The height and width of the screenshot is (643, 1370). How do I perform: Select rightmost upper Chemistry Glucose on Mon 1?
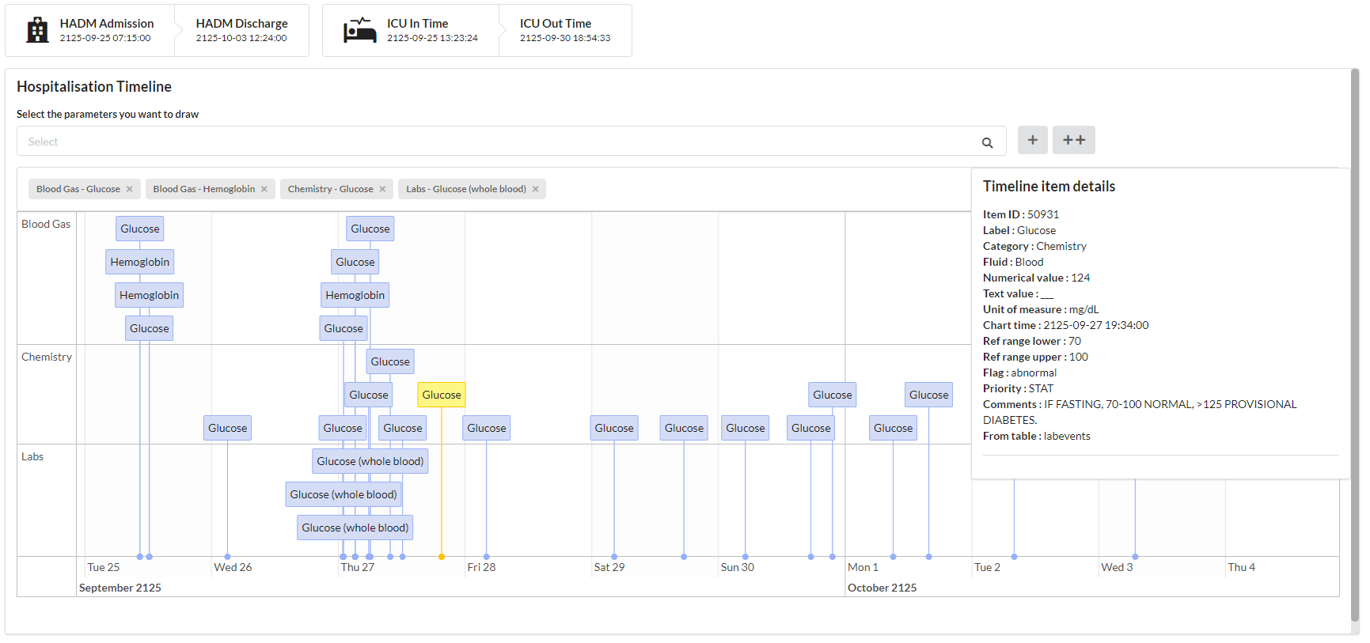[x=929, y=395]
